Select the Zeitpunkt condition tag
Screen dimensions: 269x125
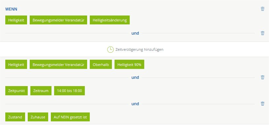17,91
